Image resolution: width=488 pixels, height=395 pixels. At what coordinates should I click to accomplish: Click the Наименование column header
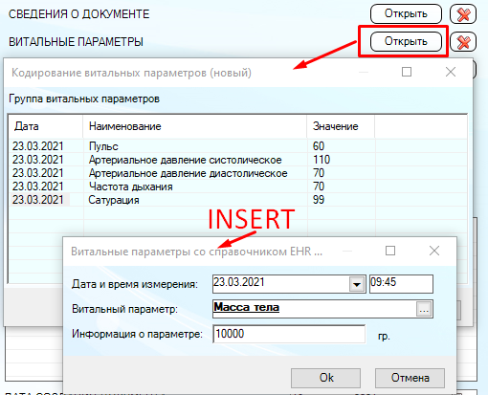click(x=195, y=126)
